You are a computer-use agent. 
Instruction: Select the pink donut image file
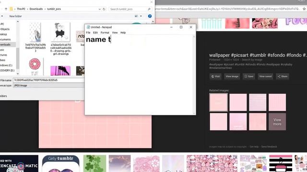click(35, 66)
